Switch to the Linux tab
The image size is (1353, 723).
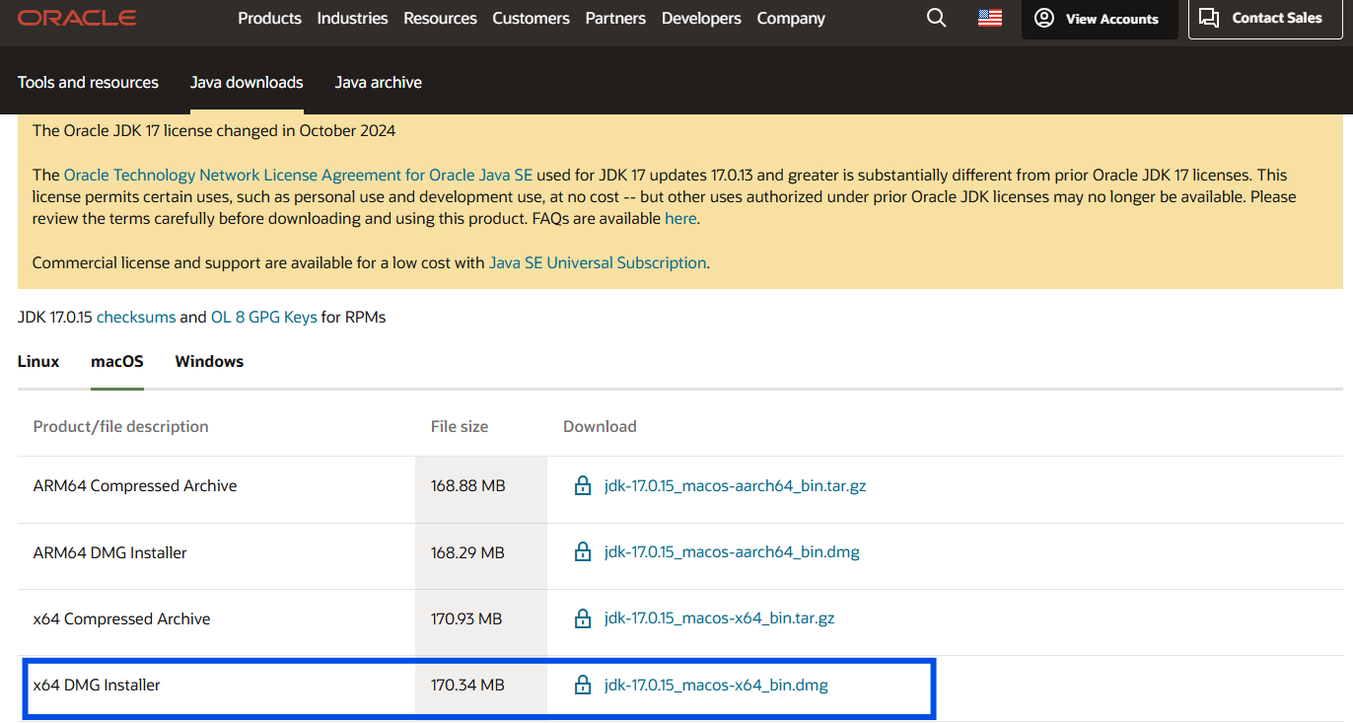tap(38, 361)
